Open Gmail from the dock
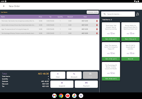Viewport: 142px width, 99px height. click(x=54, y=96)
